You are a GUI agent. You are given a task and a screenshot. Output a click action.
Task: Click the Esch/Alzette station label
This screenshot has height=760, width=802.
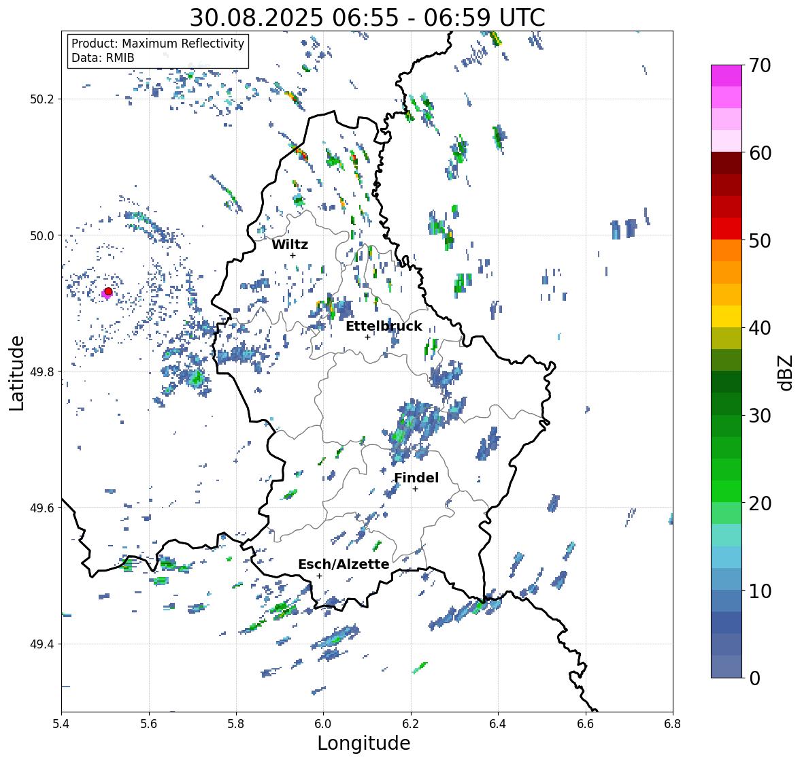(x=344, y=564)
